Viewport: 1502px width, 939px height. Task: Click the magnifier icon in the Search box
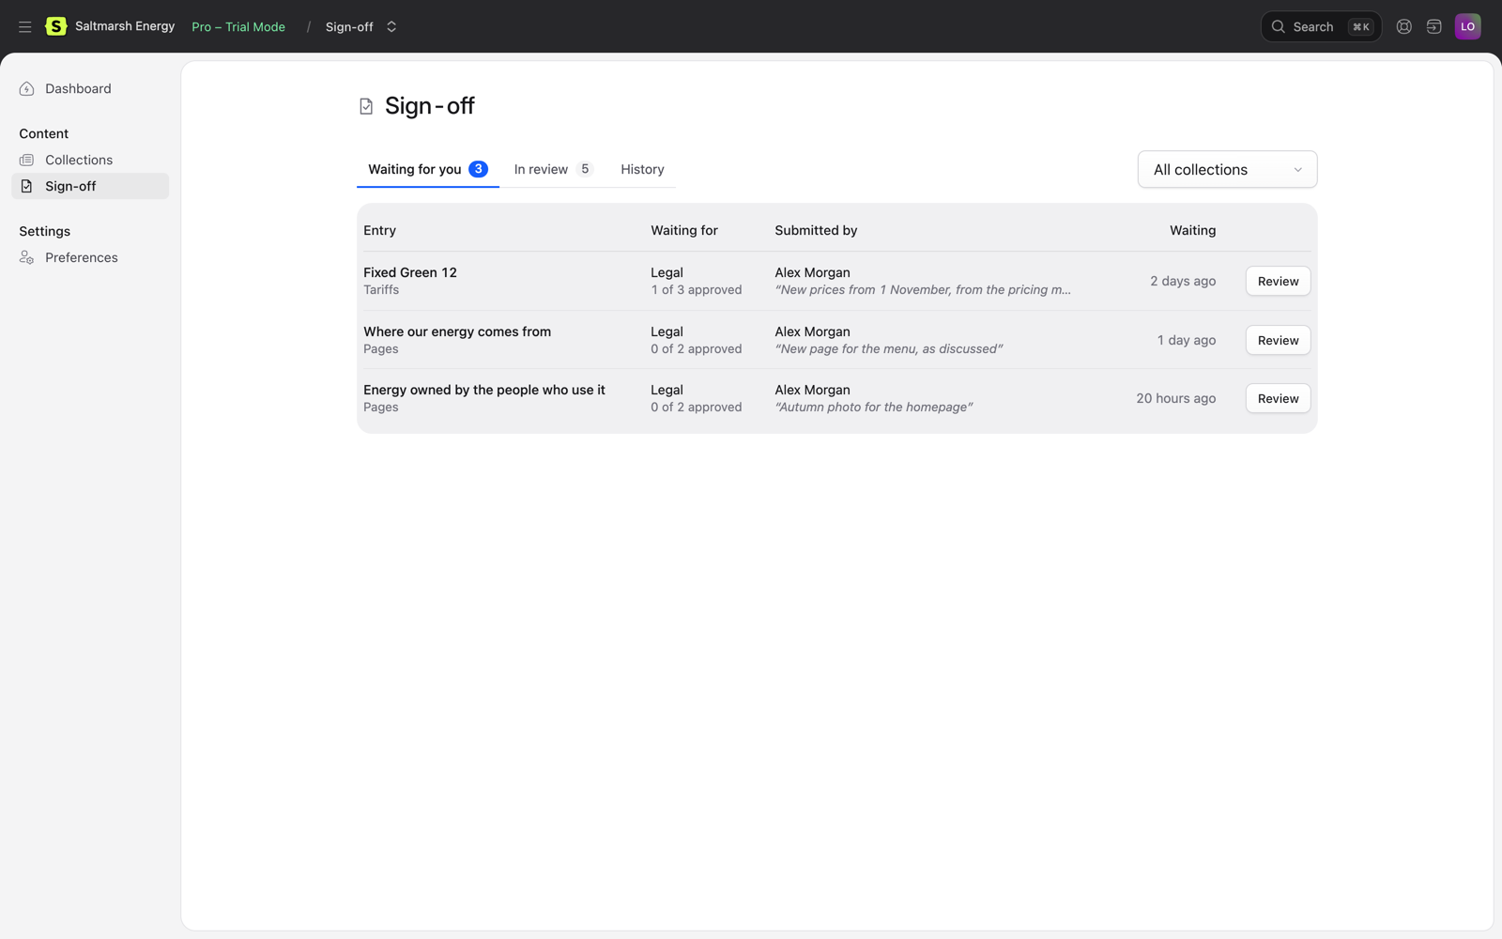point(1278,27)
